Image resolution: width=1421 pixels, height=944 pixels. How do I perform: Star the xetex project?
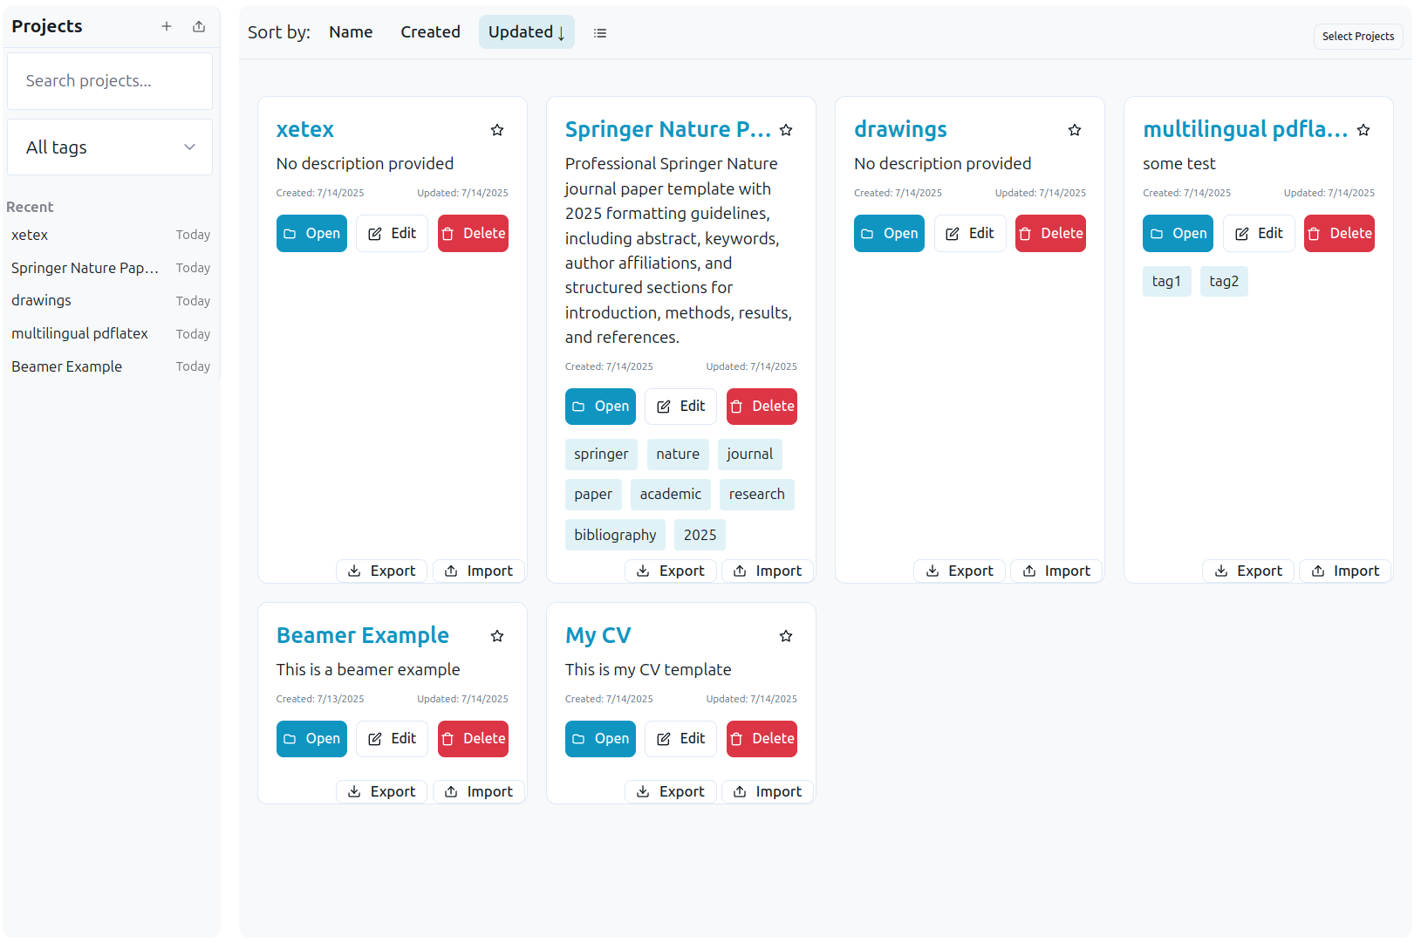point(497,130)
